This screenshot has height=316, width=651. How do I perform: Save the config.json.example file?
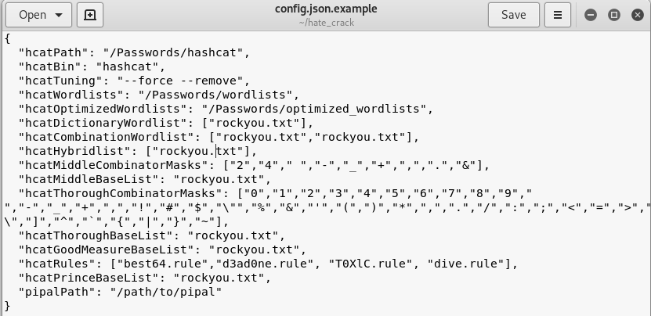[513, 15]
